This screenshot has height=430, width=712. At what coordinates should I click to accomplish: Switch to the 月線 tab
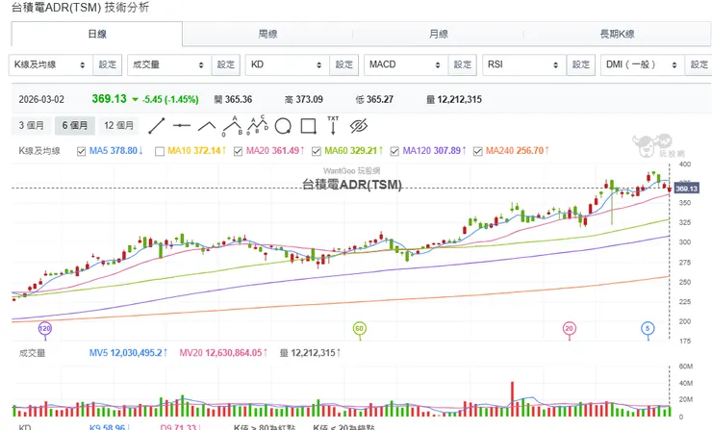(439, 34)
